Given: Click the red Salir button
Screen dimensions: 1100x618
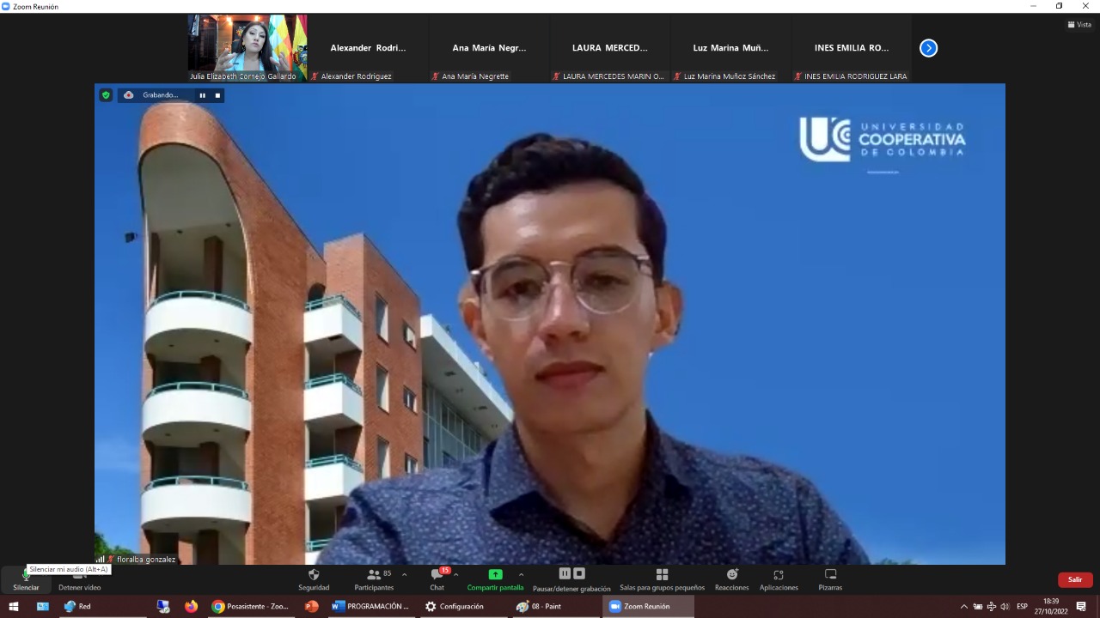Looking at the screenshot, I should tap(1075, 579).
